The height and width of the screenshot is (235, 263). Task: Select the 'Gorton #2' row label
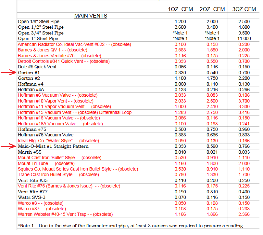(x=29, y=78)
